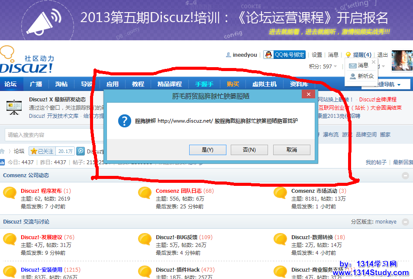Click the blue question mark icon in the dialog
Viewport: 413px width, 279px height.
pyautogui.click(x=125, y=121)
